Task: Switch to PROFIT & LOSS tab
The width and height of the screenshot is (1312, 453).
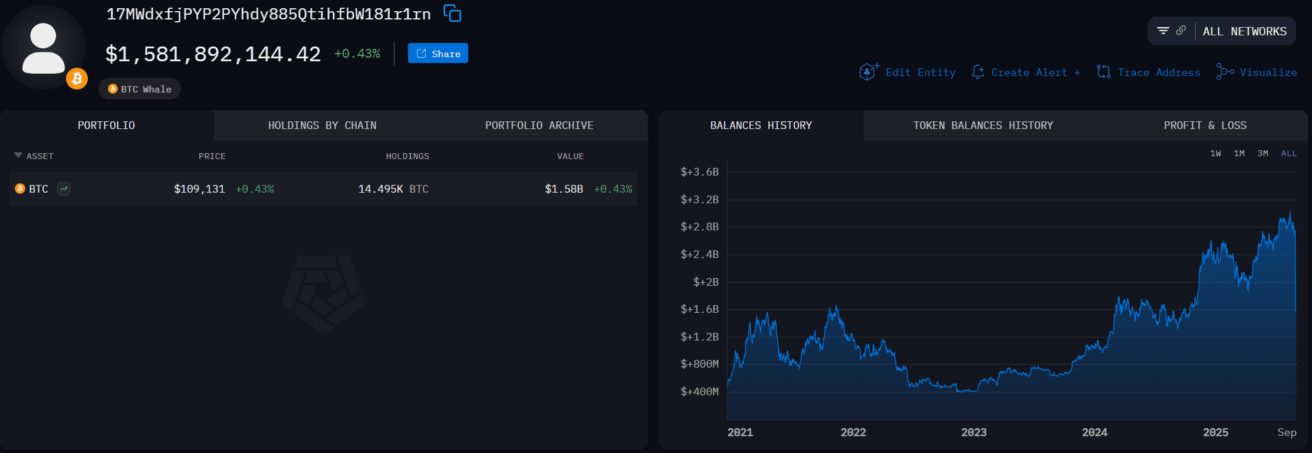Action: click(x=1205, y=125)
